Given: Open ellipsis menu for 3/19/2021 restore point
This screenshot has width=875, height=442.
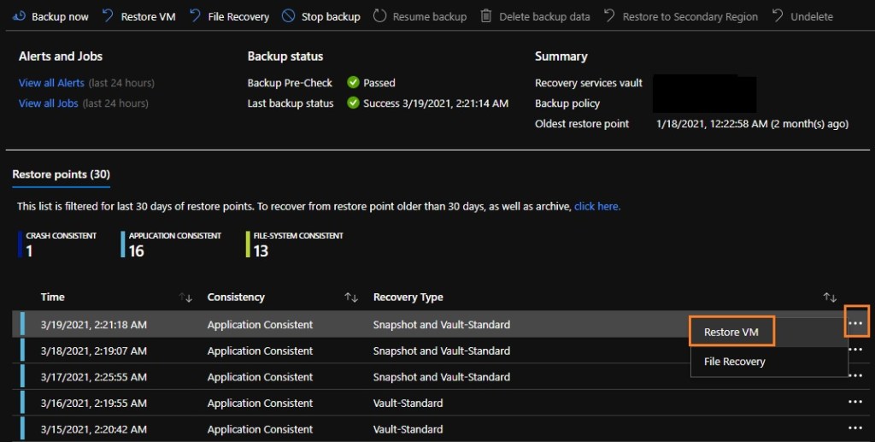Looking at the screenshot, I should click(x=855, y=324).
